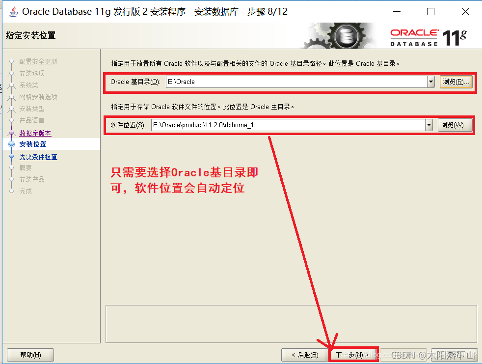Click the 完成 step label
Image resolution: width=482 pixels, height=364 pixels.
click(26, 191)
